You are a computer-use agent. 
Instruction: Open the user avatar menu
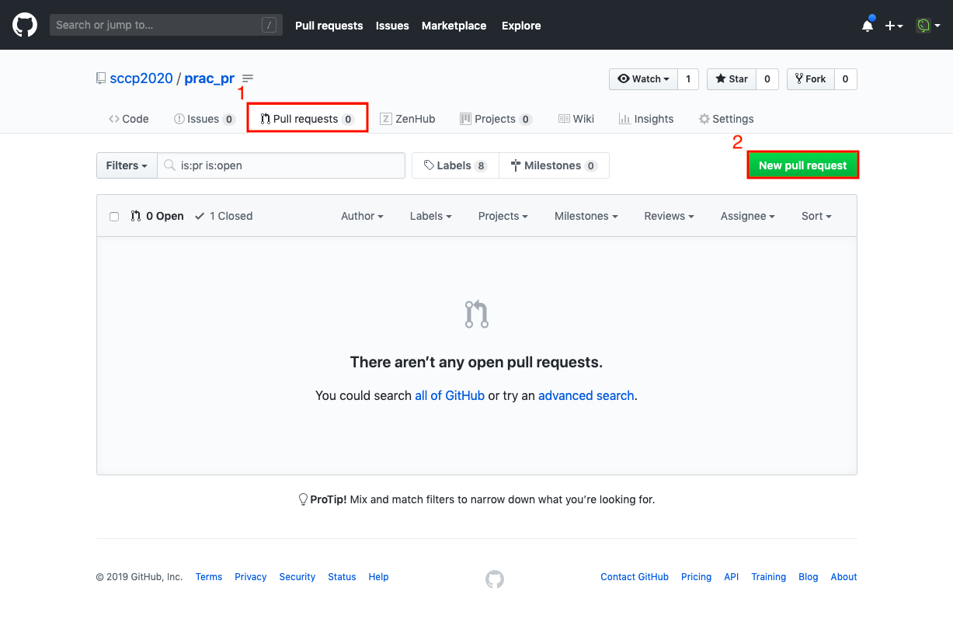(x=927, y=26)
